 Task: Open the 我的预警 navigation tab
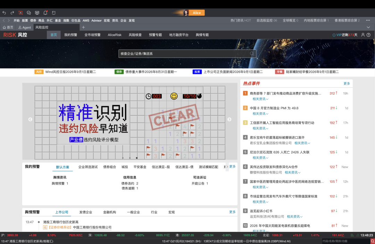[x=70, y=35]
